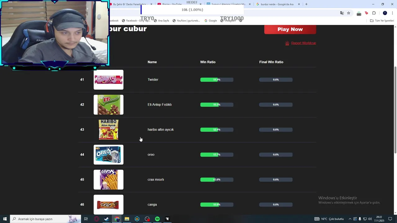This screenshot has height=223, width=397.
Task: Click the 'Eti Antep Fıstıklı' name text
Action: point(159,105)
